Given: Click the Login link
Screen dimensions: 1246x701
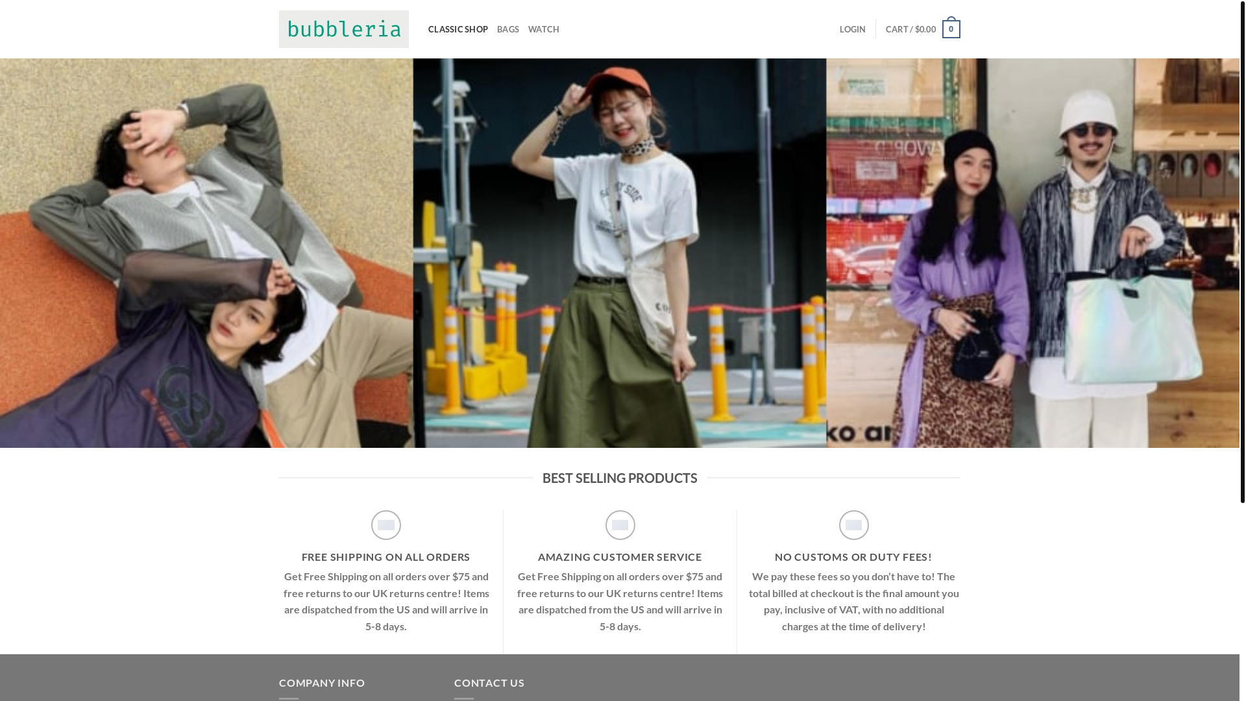Looking at the screenshot, I should [852, 29].
